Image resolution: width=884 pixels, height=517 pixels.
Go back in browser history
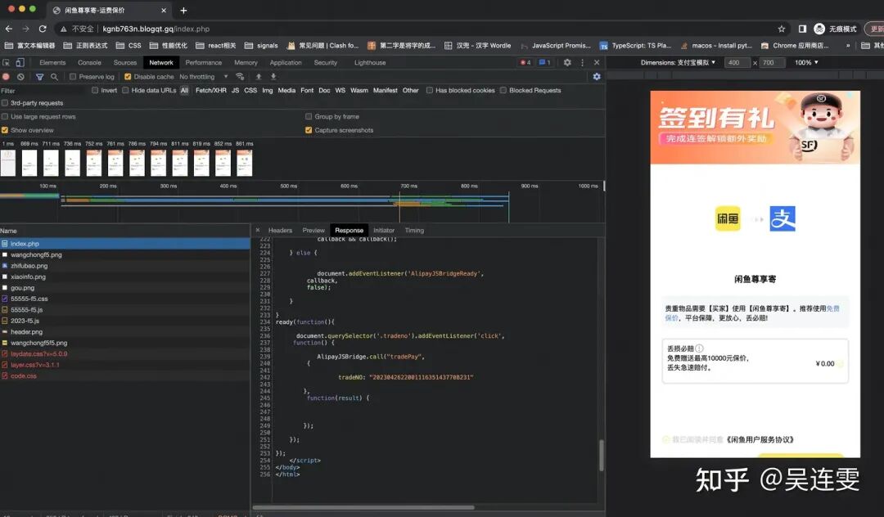(x=8, y=29)
